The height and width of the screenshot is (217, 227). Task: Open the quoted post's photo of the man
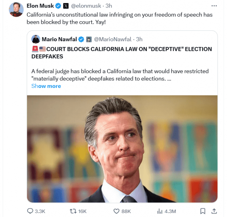[x=122, y=148]
